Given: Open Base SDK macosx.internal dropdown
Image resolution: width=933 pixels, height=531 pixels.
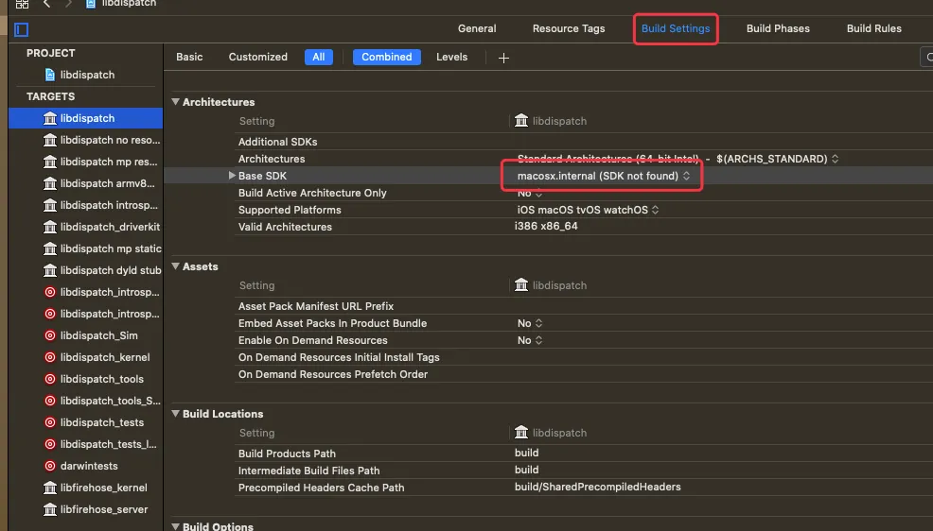Looking at the screenshot, I should coord(604,176).
